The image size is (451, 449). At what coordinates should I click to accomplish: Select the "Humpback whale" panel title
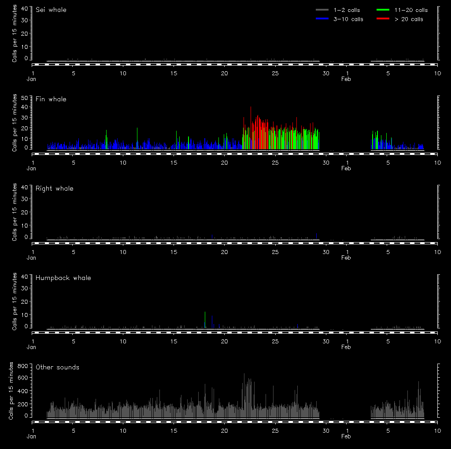[63, 278]
